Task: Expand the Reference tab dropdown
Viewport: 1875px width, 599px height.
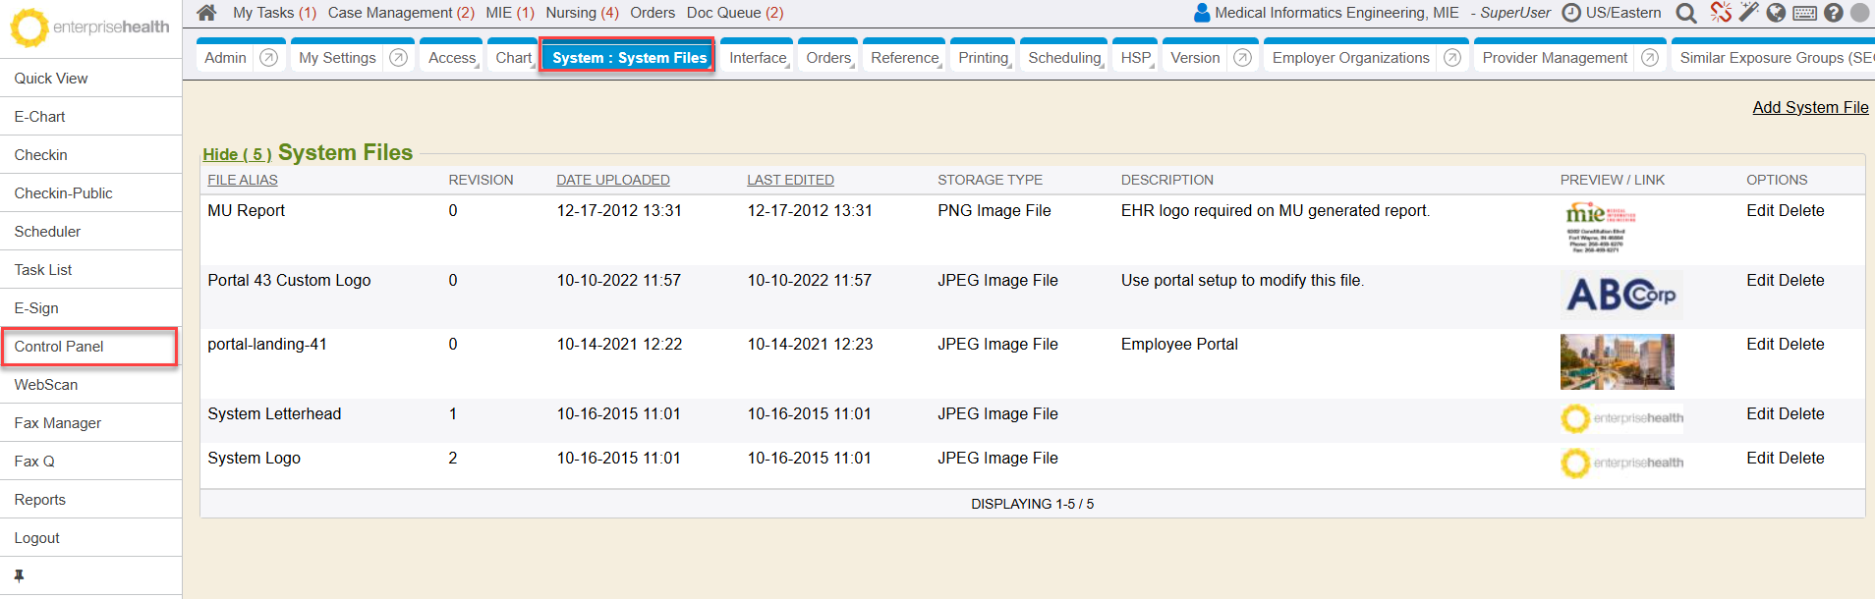Action: point(904,58)
